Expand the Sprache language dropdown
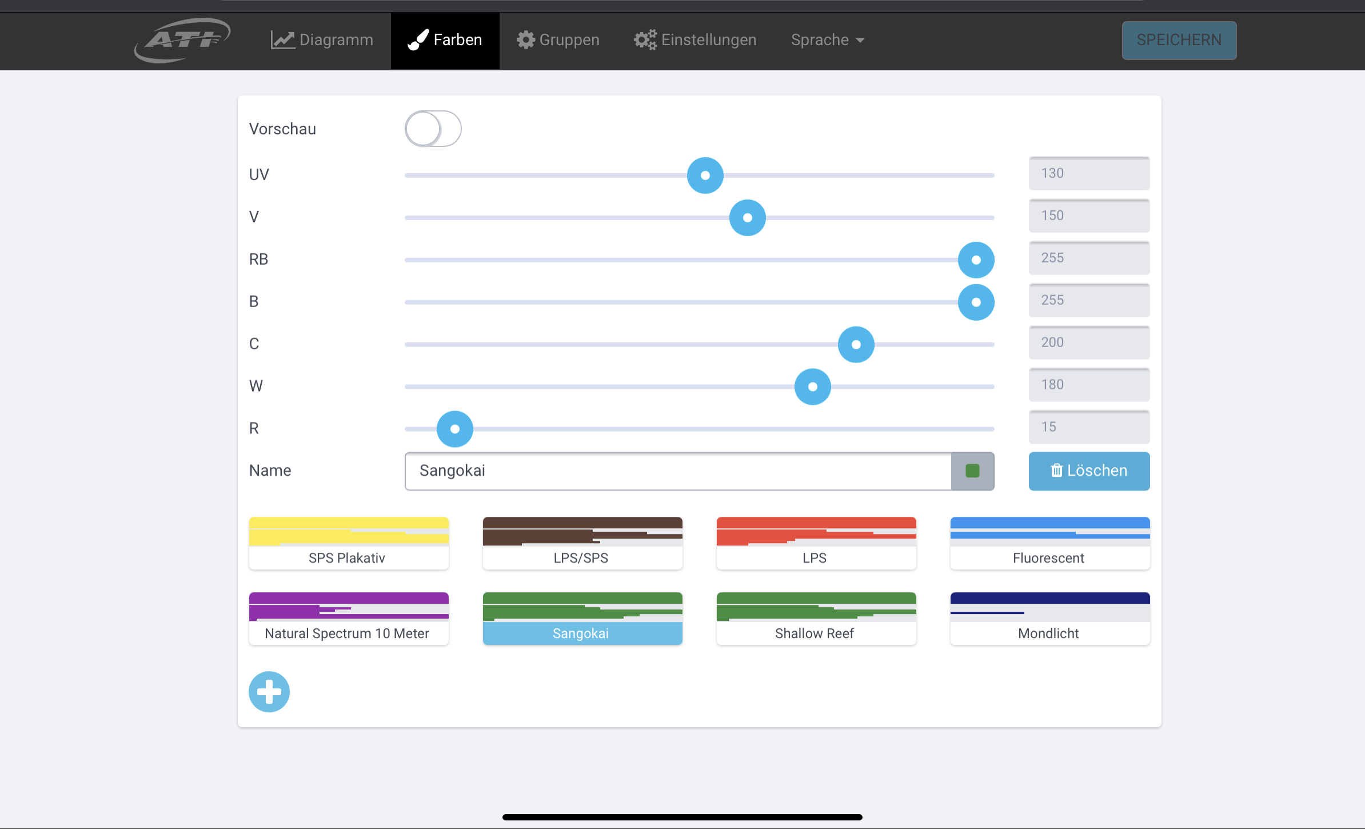Image resolution: width=1365 pixels, height=829 pixels. coord(827,40)
